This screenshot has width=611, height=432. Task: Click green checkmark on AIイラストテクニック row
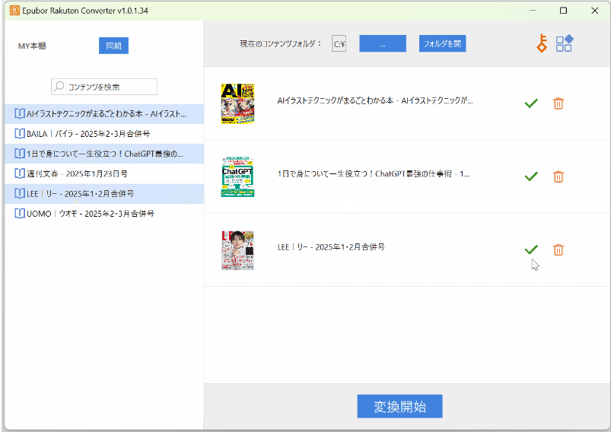[531, 103]
